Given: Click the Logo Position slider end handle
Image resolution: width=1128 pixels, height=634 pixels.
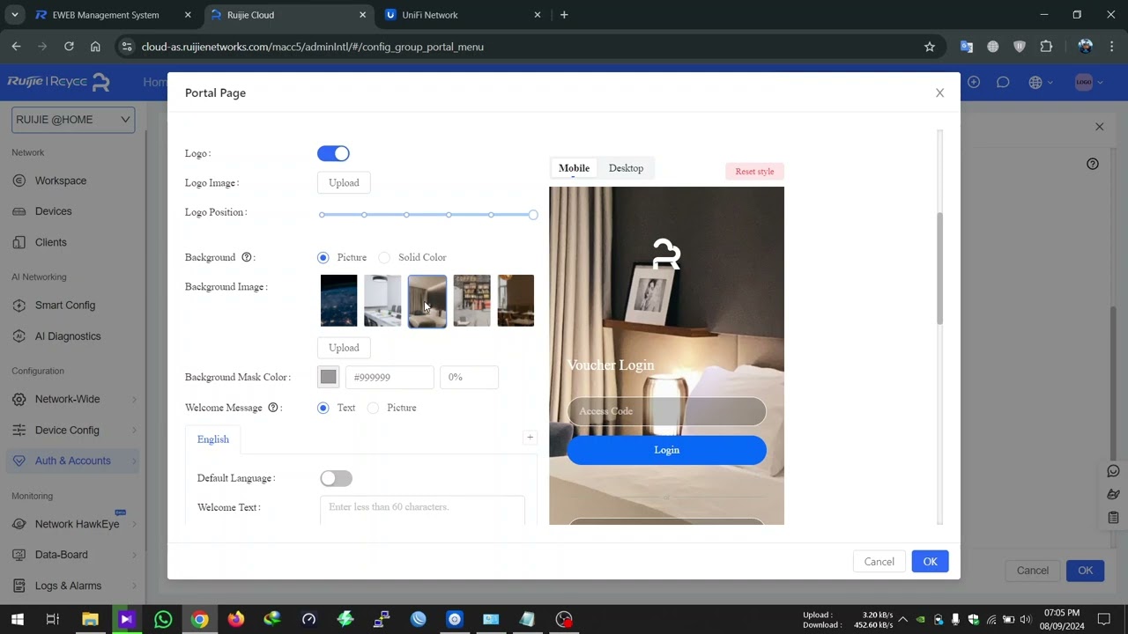Looking at the screenshot, I should coord(533,215).
